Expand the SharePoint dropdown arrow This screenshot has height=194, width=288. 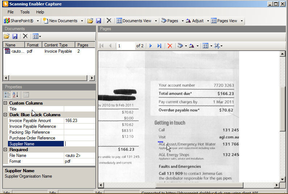pyautogui.click(x=38, y=21)
